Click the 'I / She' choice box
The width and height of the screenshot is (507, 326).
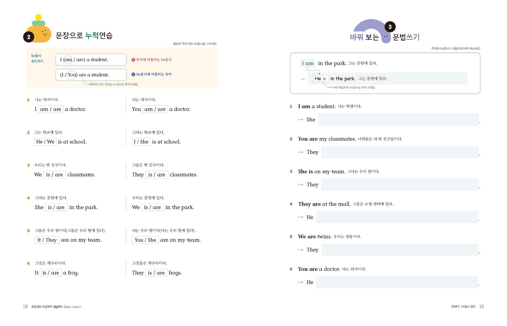(141, 142)
